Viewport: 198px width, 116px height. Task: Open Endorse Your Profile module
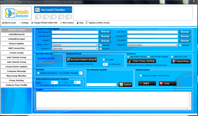click(x=16, y=85)
